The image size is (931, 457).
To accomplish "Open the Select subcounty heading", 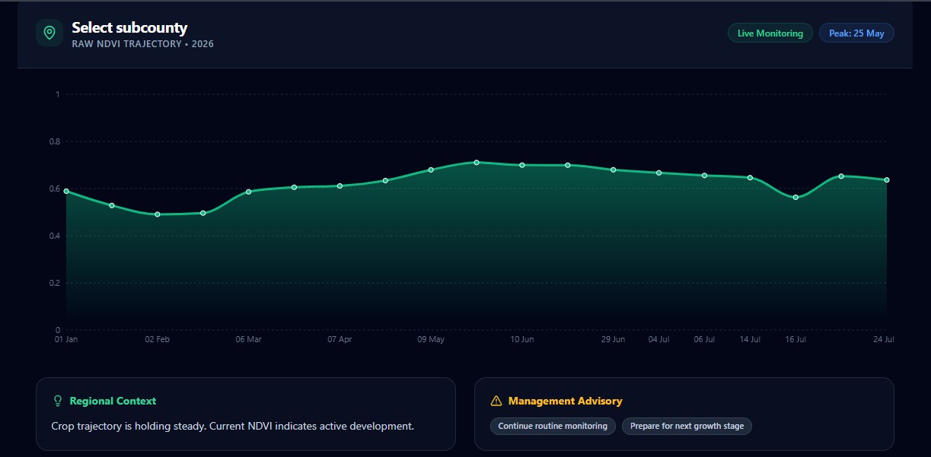I will tap(129, 28).
